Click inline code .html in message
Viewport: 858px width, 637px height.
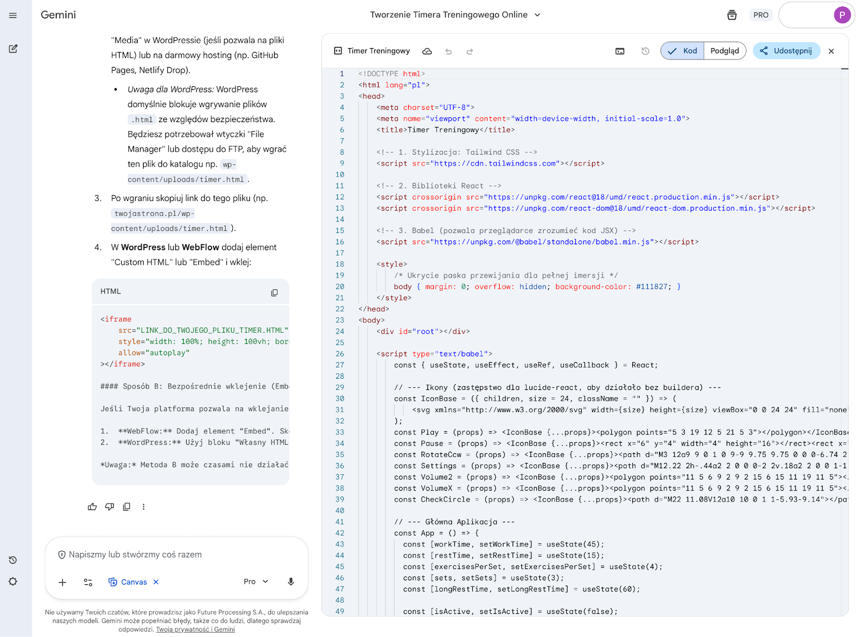(142, 119)
